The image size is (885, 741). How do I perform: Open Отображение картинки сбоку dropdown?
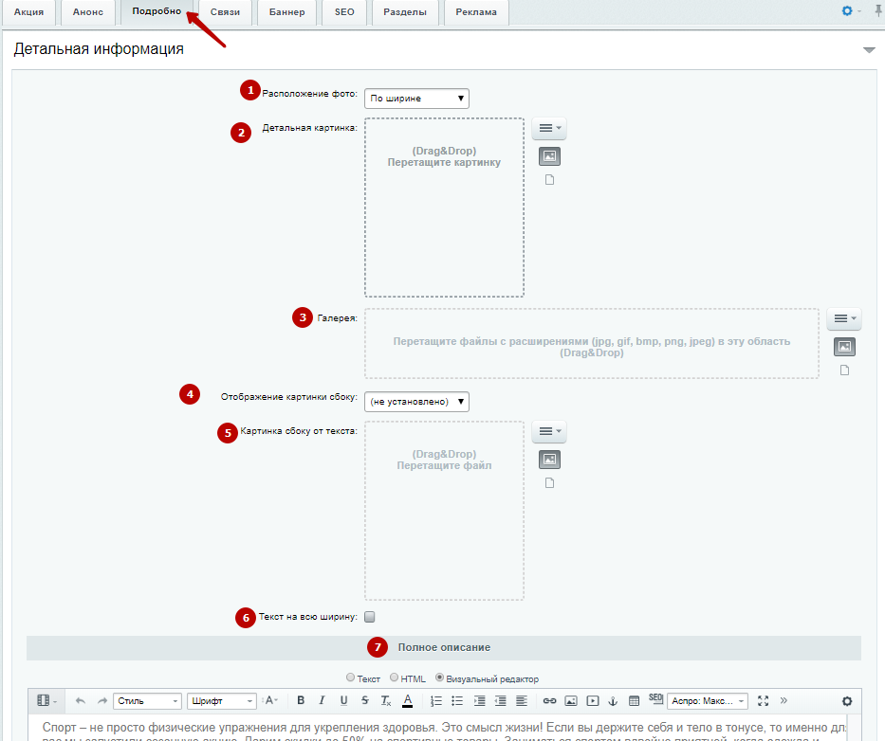(x=416, y=402)
